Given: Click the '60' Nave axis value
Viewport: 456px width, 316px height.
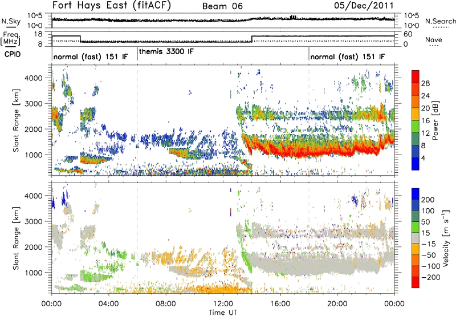Looking at the screenshot, I should (x=408, y=34).
